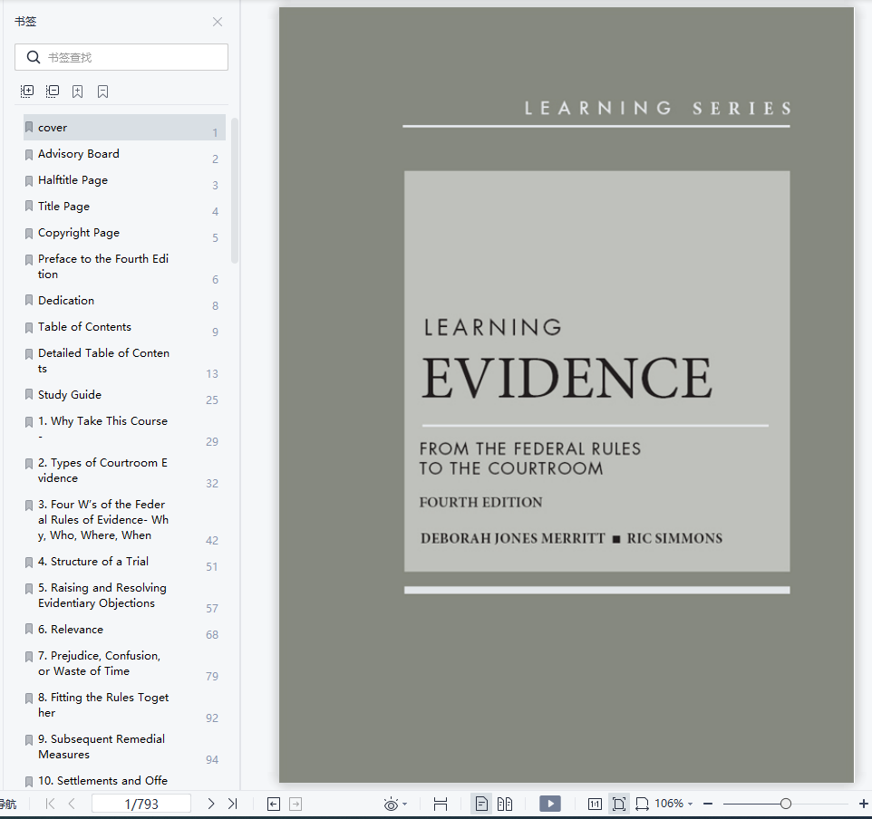872x819 pixels.
Task: Jump to the 'Halftitle Page' bookmark
Action: (x=124, y=180)
